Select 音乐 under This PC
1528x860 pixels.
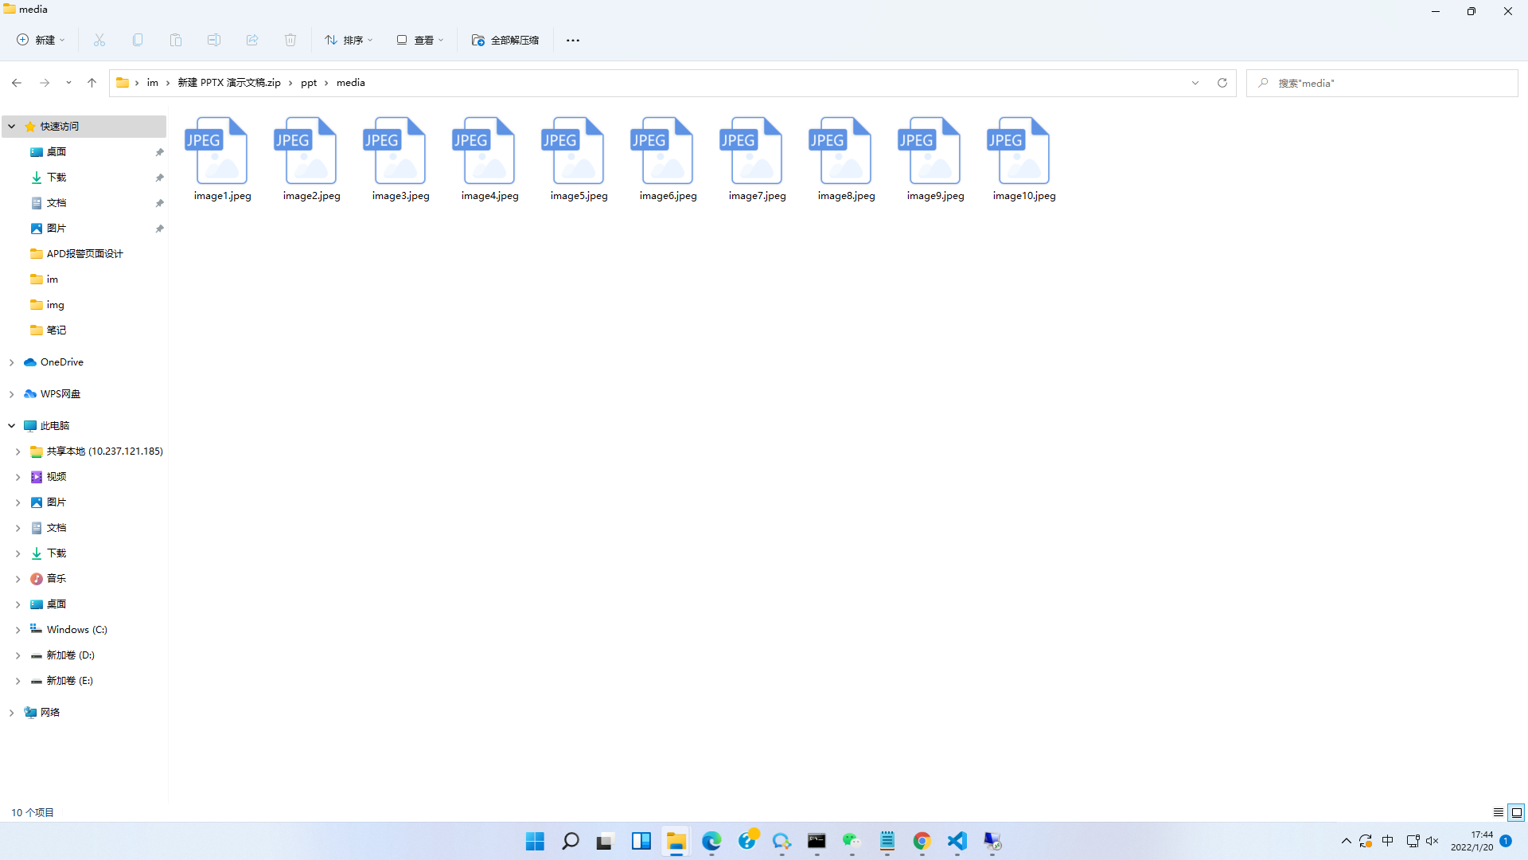coord(57,579)
